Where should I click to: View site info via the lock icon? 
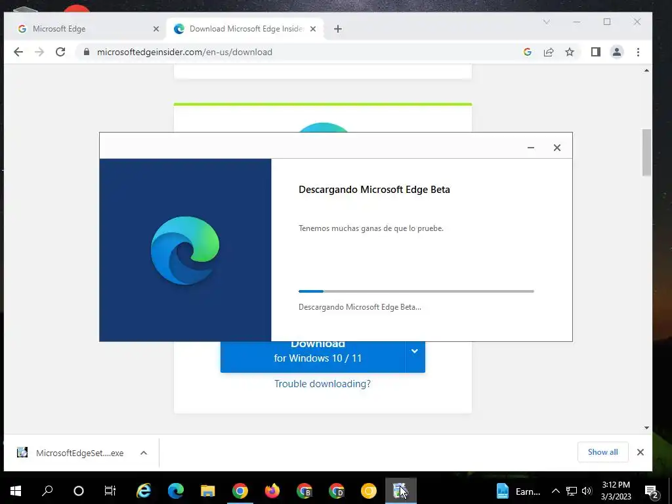pos(87,52)
